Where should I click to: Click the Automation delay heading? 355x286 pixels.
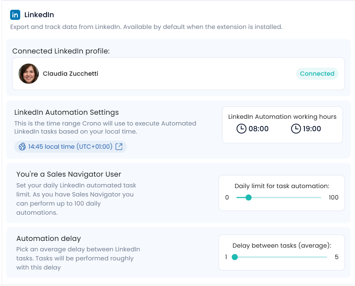pyautogui.click(x=49, y=239)
